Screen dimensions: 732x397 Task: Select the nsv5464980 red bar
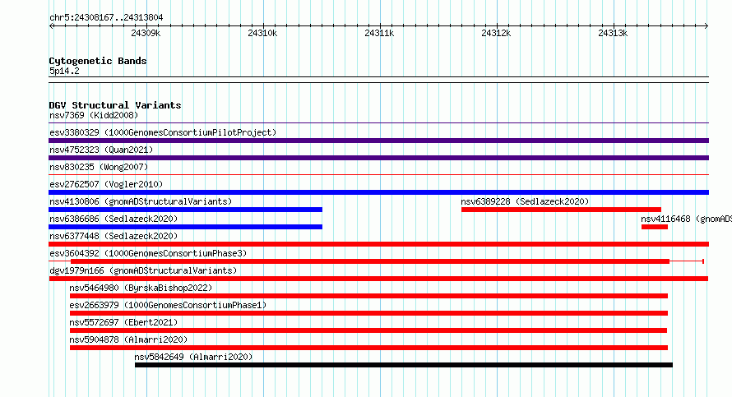pyautogui.click(x=368, y=296)
